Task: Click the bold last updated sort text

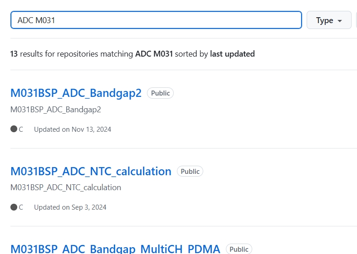Action: coord(232,54)
